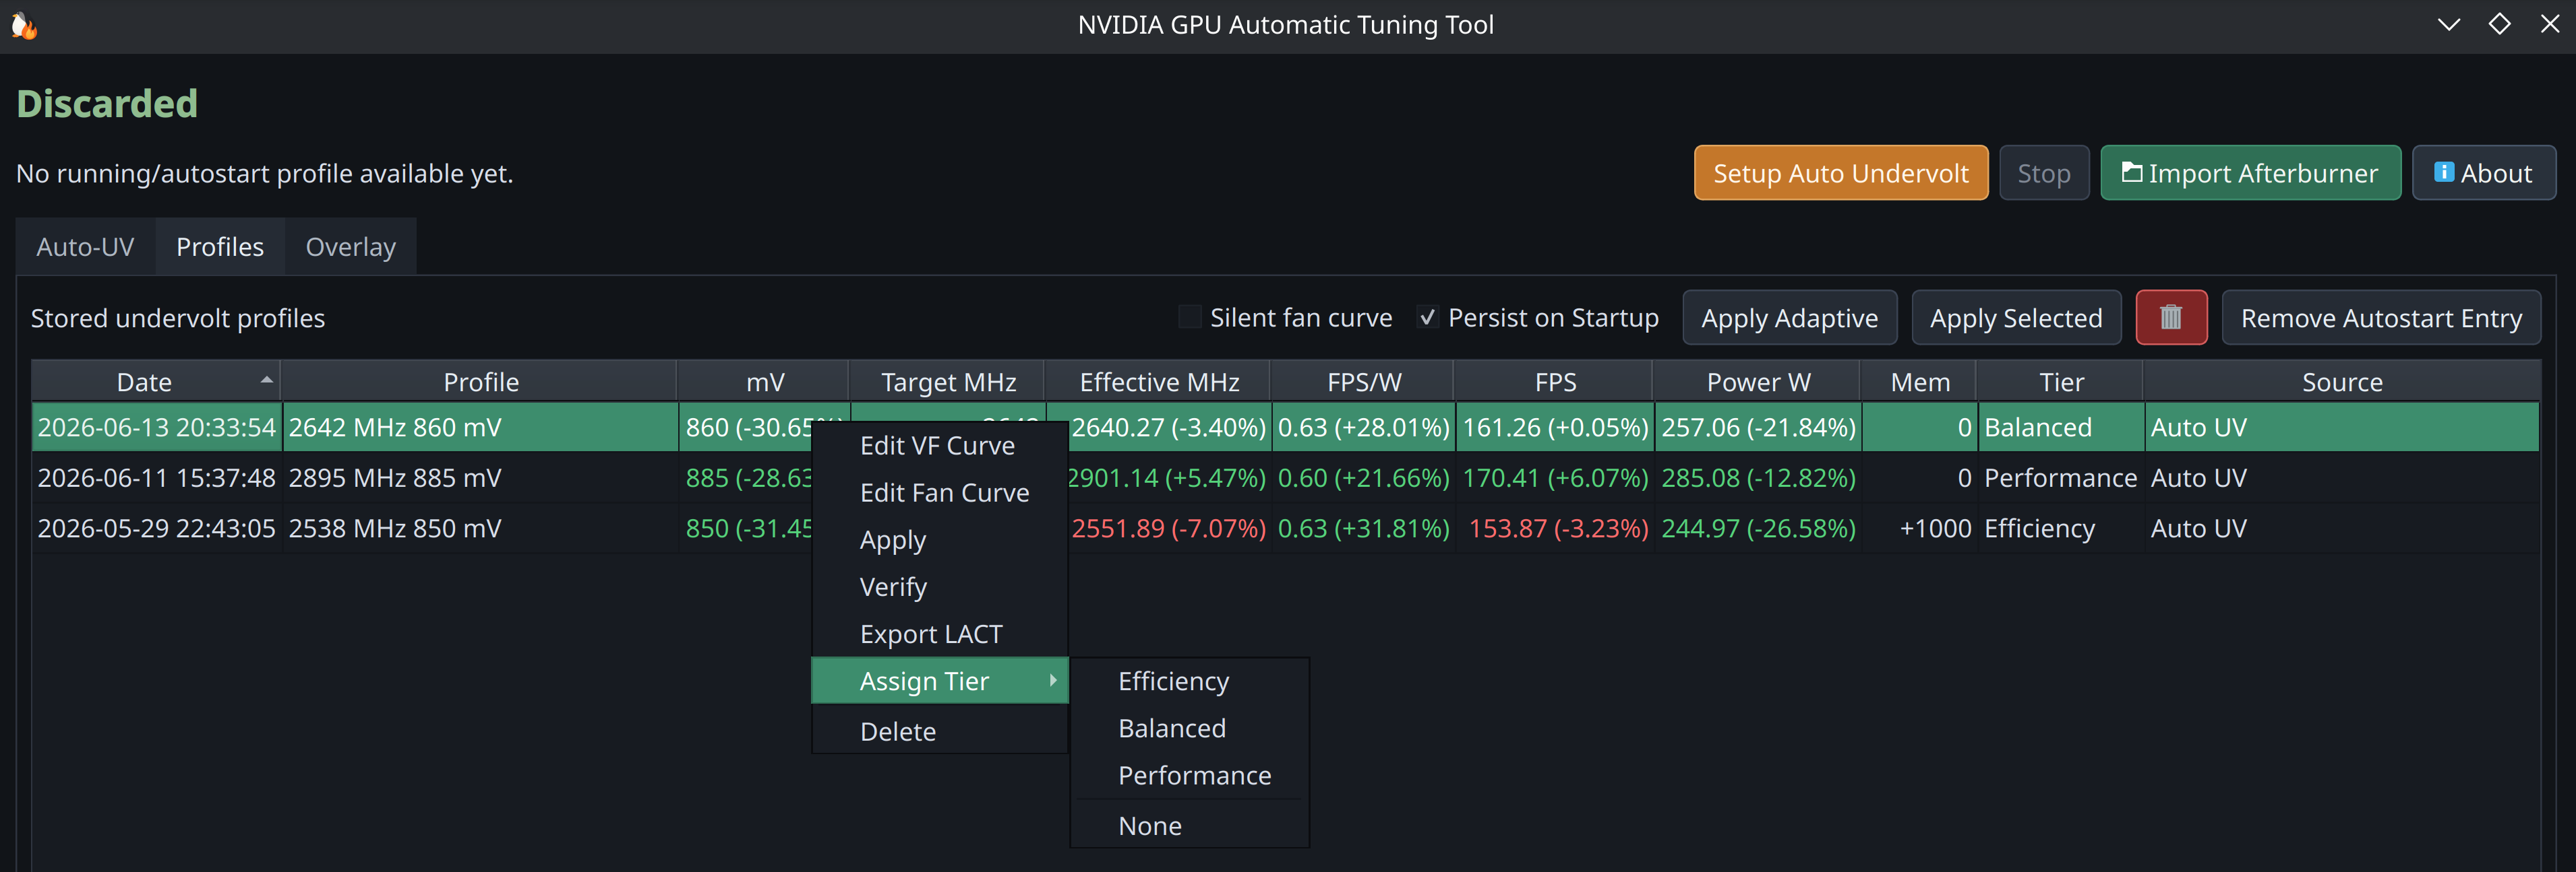Select Export LACT menu item
Image resolution: width=2576 pixels, height=872 pixels.
point(940,634)
